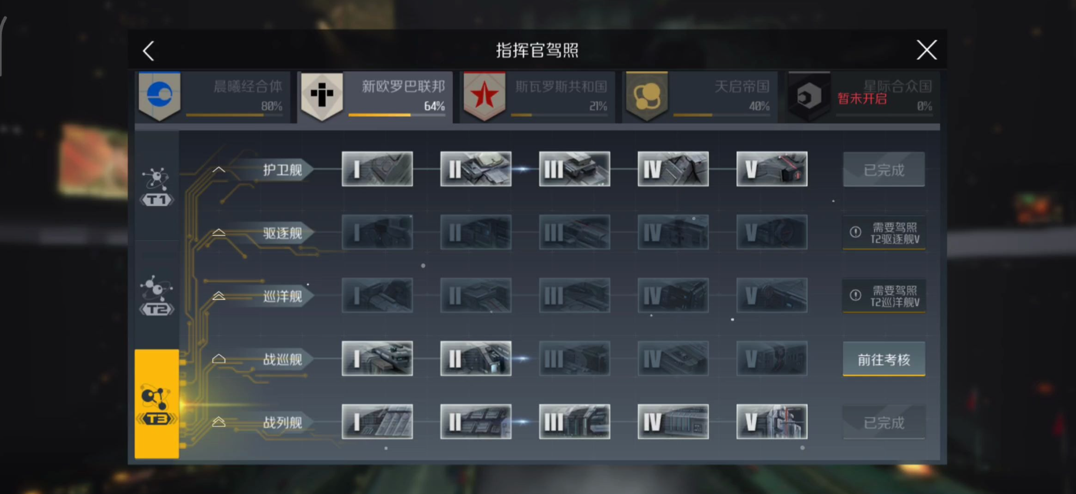Go back with the left arrow icon

coord(149,51)
